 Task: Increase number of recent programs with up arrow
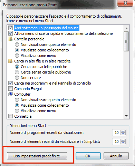coord(123,131)
